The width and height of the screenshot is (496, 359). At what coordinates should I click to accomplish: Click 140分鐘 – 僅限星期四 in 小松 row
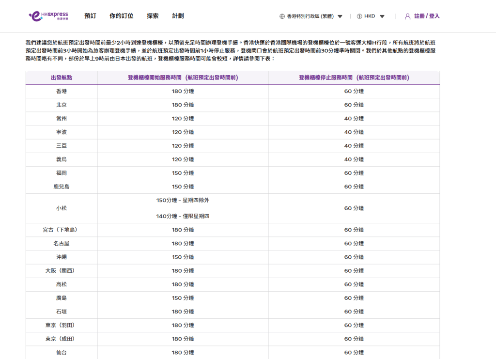(183, 216)
